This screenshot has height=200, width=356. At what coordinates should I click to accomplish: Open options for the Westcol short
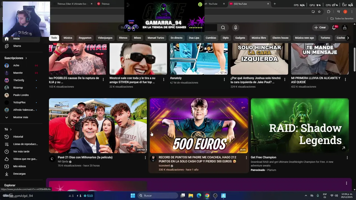tap(164, 79)
